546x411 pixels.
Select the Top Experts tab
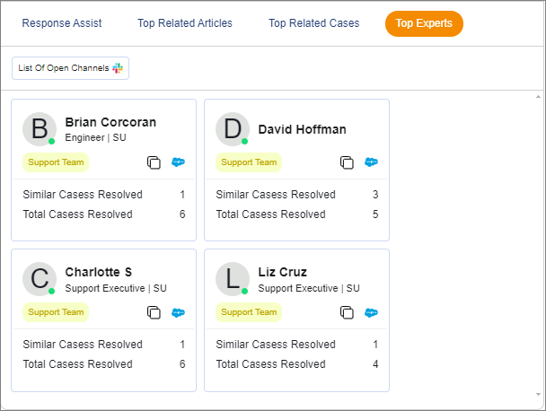424,23
